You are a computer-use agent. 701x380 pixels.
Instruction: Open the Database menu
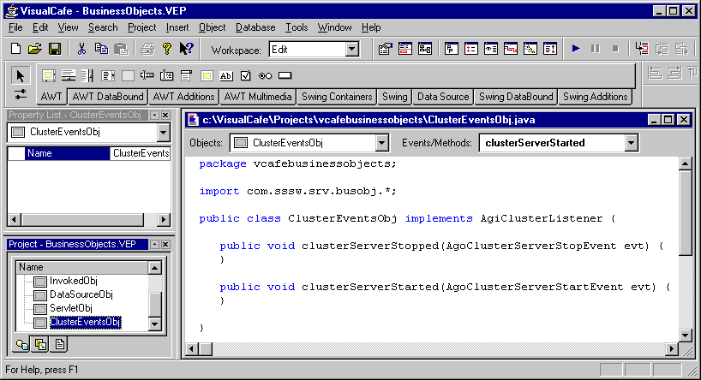click(x=255, y=27)
